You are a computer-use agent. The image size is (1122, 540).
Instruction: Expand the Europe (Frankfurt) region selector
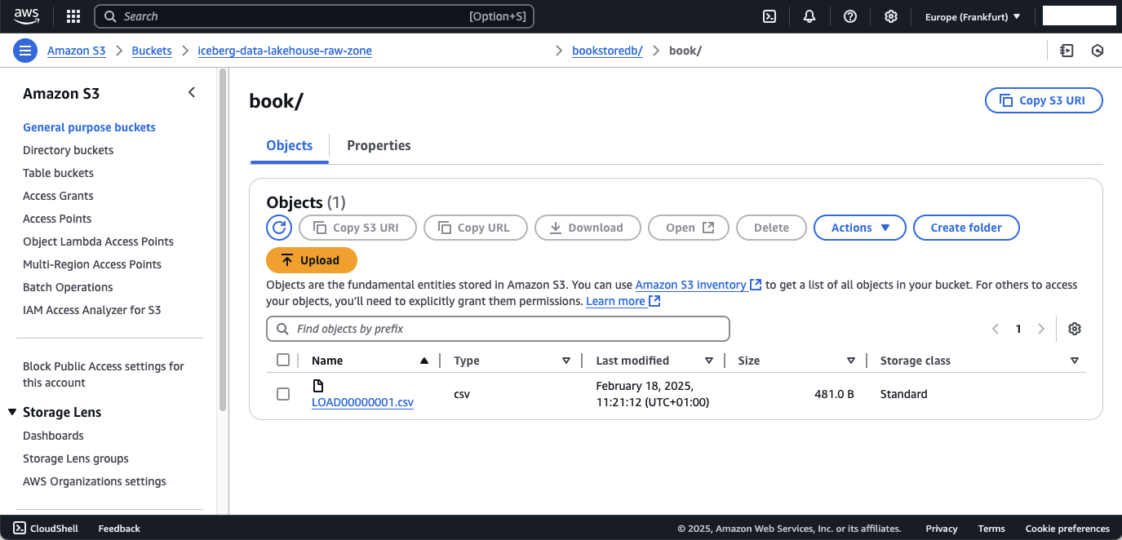(972, 16)
